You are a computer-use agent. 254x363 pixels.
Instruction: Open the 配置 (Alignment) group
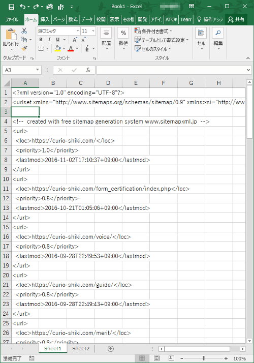[x=106, y=39]
